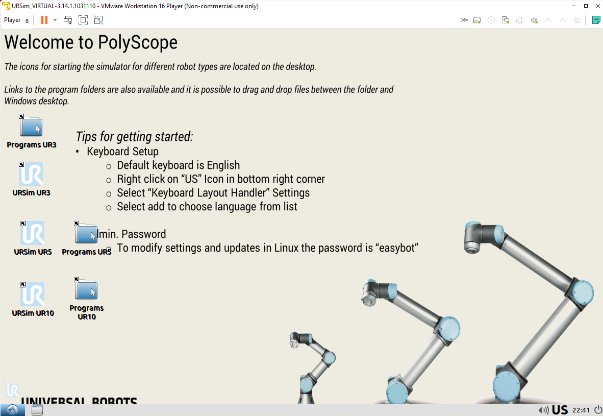Image resolution: width=603 pixels, height=416 pixels.
Task: Click the easybot password hint line
Action: (x=268, y=248)
